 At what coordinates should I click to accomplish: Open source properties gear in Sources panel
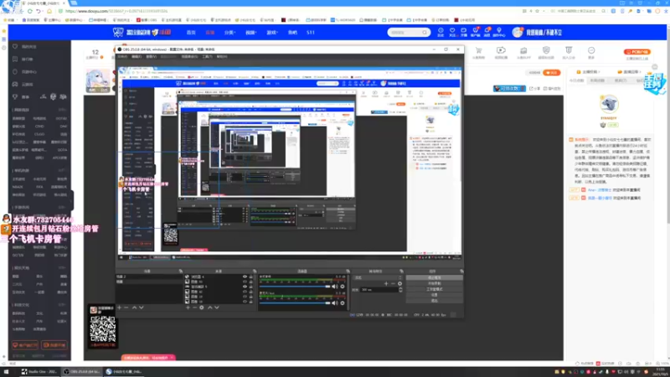click(202, 307)
